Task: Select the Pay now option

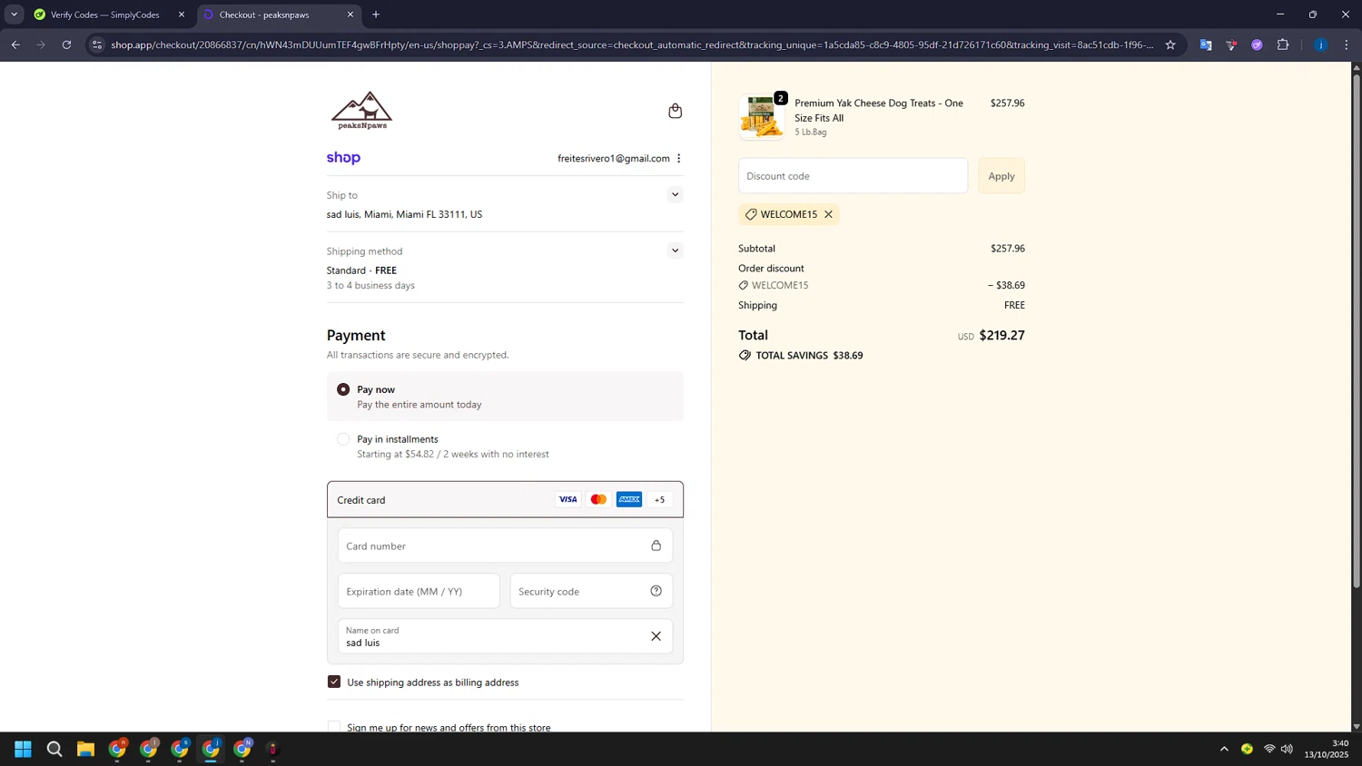Action: pos(343,389)
